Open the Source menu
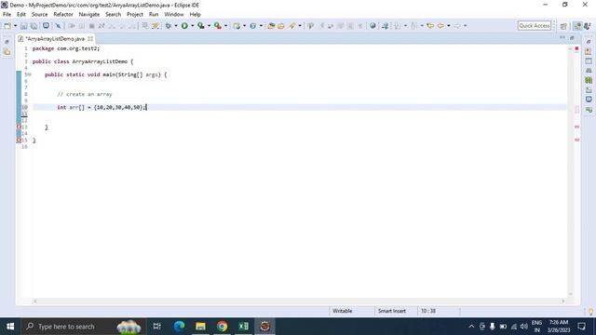This screenshot has width=596, height=335. [39, 15]
